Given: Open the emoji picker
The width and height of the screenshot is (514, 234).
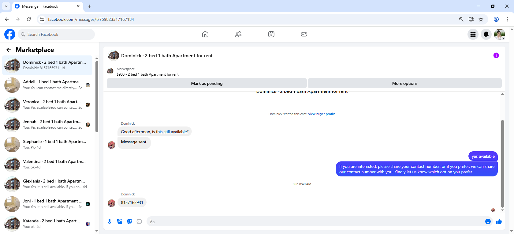Looking at the screenshot, I should tap(488, 221).
